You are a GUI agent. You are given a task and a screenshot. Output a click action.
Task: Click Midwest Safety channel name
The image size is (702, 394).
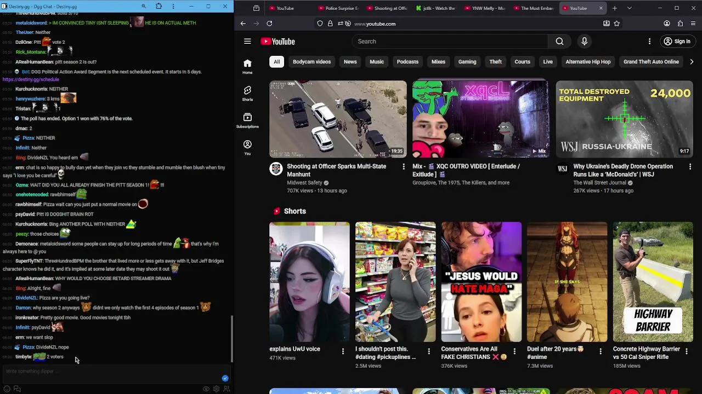pyautogui.click(x=304, y=183)
